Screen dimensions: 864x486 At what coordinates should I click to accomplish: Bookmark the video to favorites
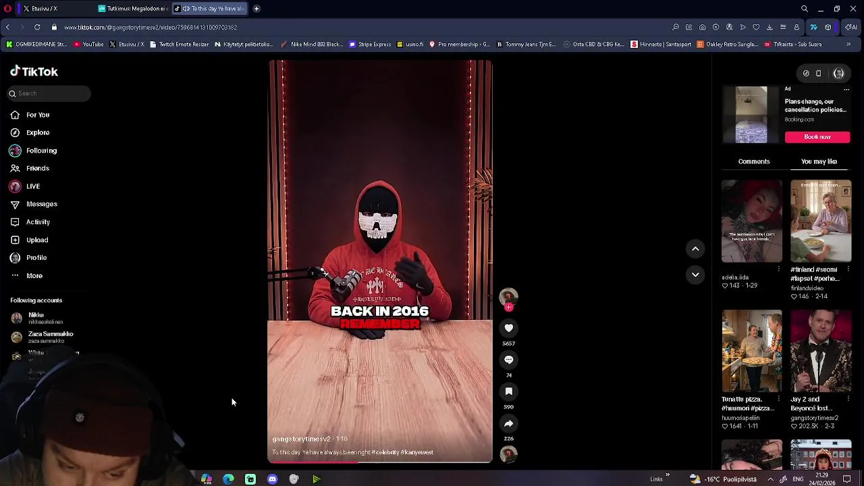[509, 391]
